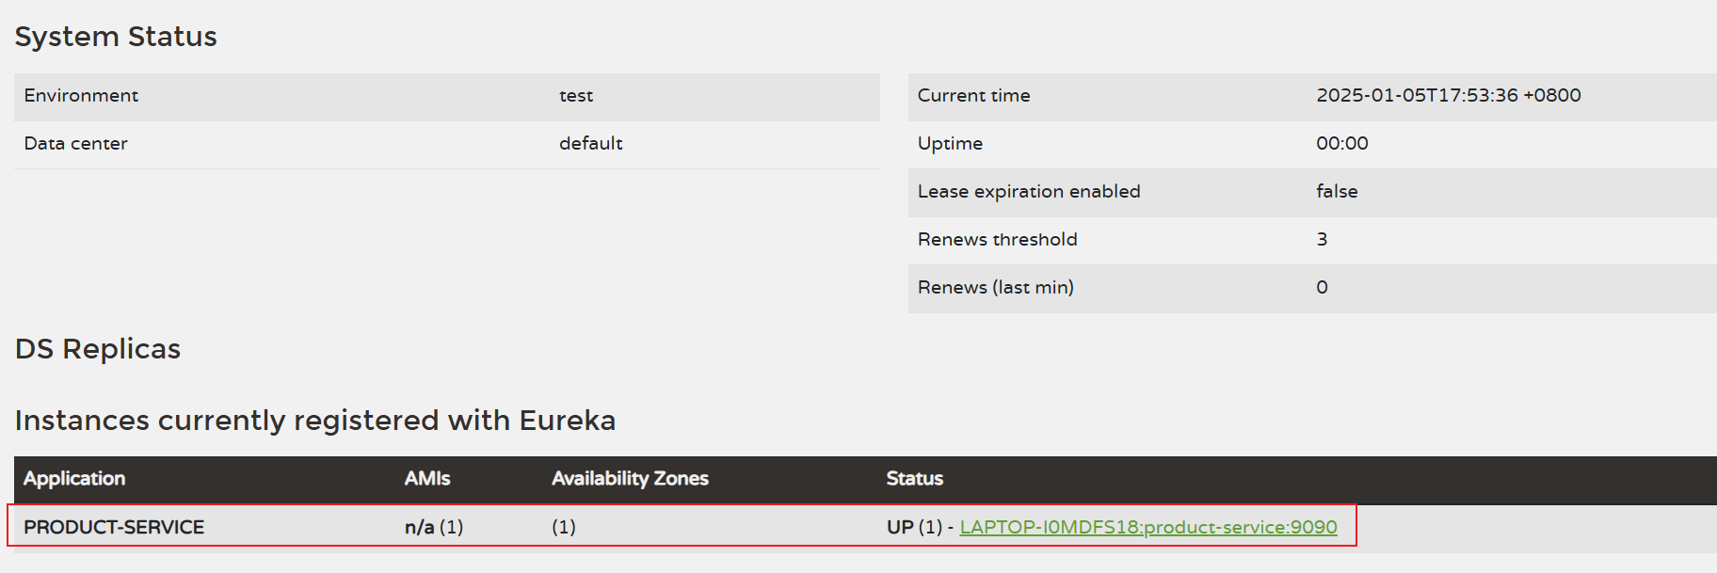Click the Current time timestamp value

(1448, 96)
